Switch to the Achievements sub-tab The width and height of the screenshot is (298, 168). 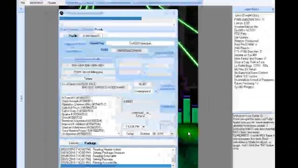91,35
